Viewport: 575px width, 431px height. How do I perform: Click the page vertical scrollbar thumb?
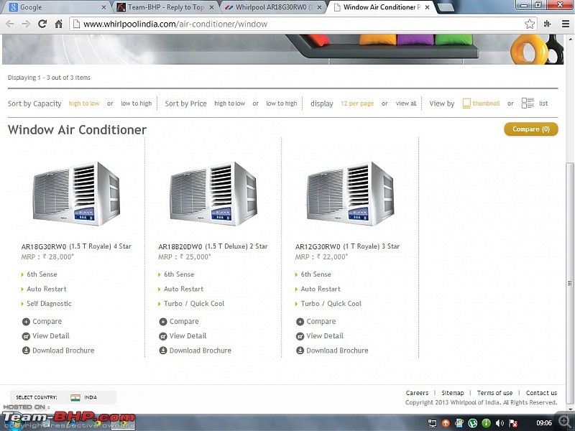tap(569, 282)
